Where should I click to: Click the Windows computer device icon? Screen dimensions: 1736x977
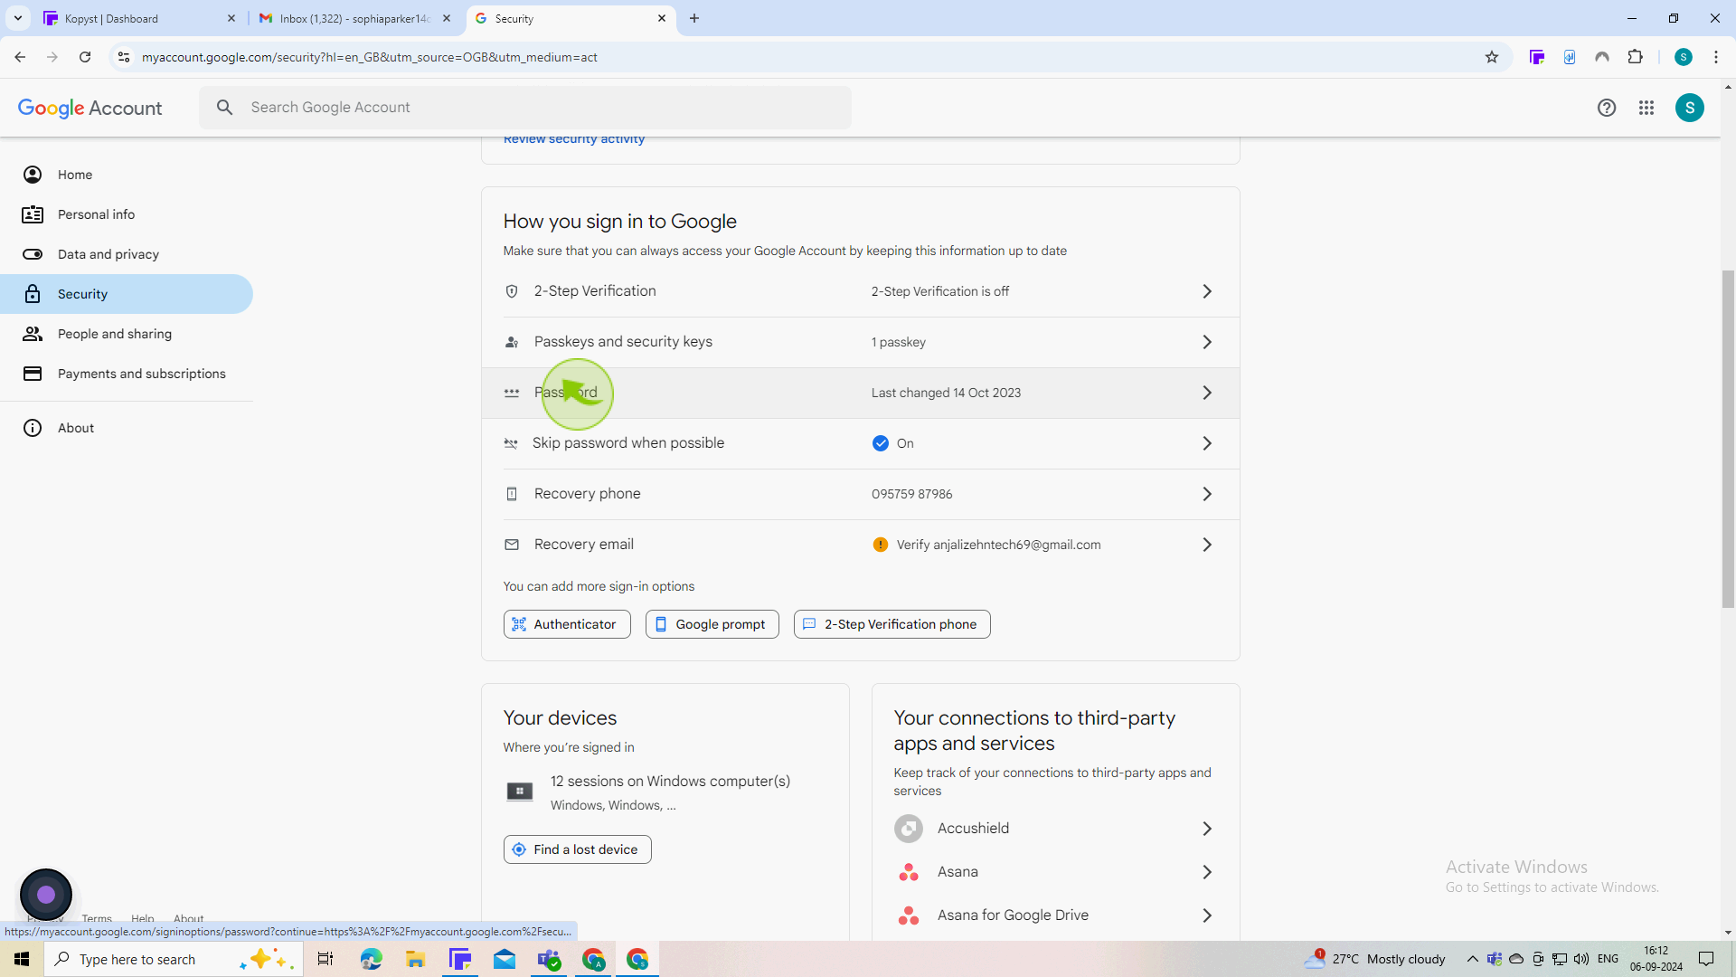coord(520,792)
